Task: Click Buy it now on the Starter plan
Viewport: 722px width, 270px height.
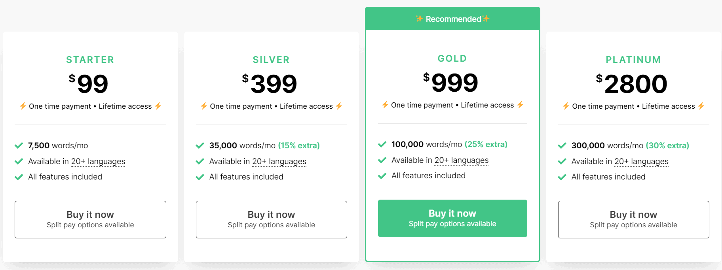Action: pyautogui.click(x=90, y=219)
